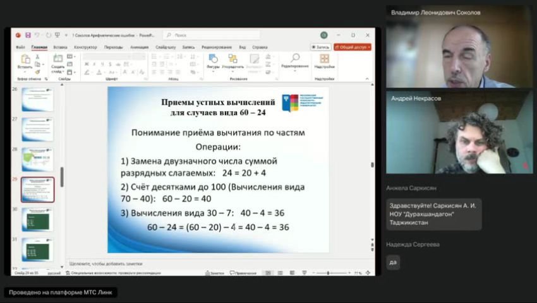Activate the Format Painter brush icon
The width and height of the screenshot is (537, 303).
tap(37, 72)
